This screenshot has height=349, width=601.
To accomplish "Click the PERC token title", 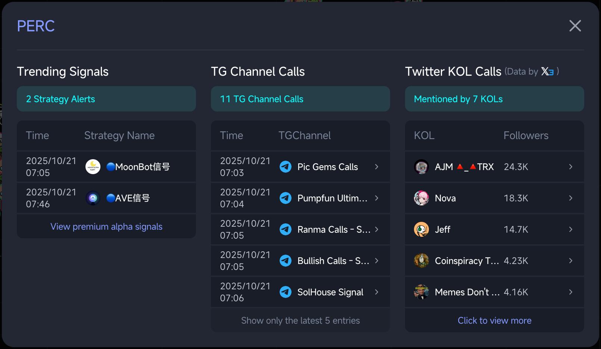I will 36,26.
